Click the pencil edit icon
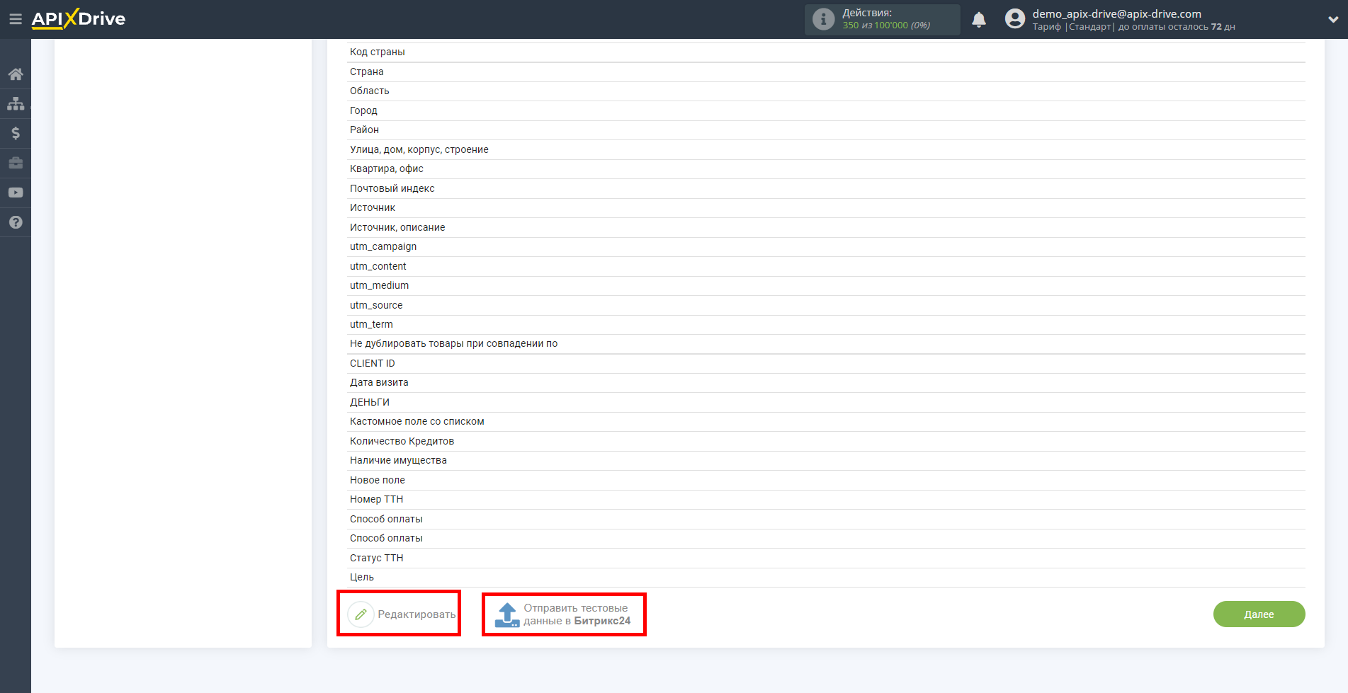This screenshot has height=693, width=1348. (361, 614)
